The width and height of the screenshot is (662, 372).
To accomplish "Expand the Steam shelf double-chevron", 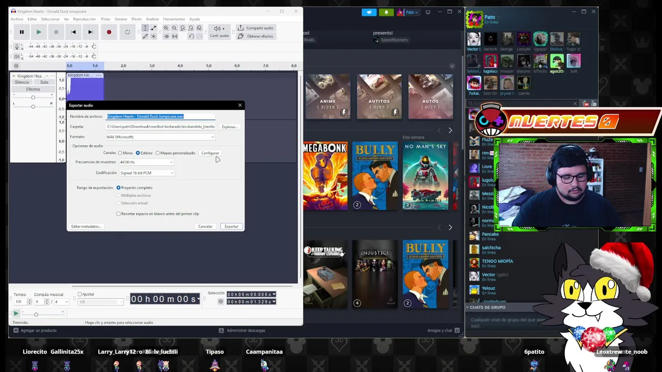I will tap(452, 66).
